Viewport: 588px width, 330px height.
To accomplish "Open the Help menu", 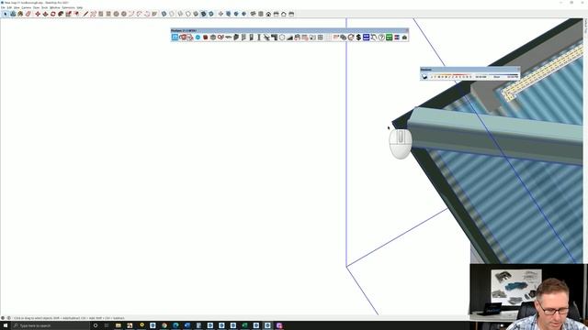I will click(x=80, y=7).
